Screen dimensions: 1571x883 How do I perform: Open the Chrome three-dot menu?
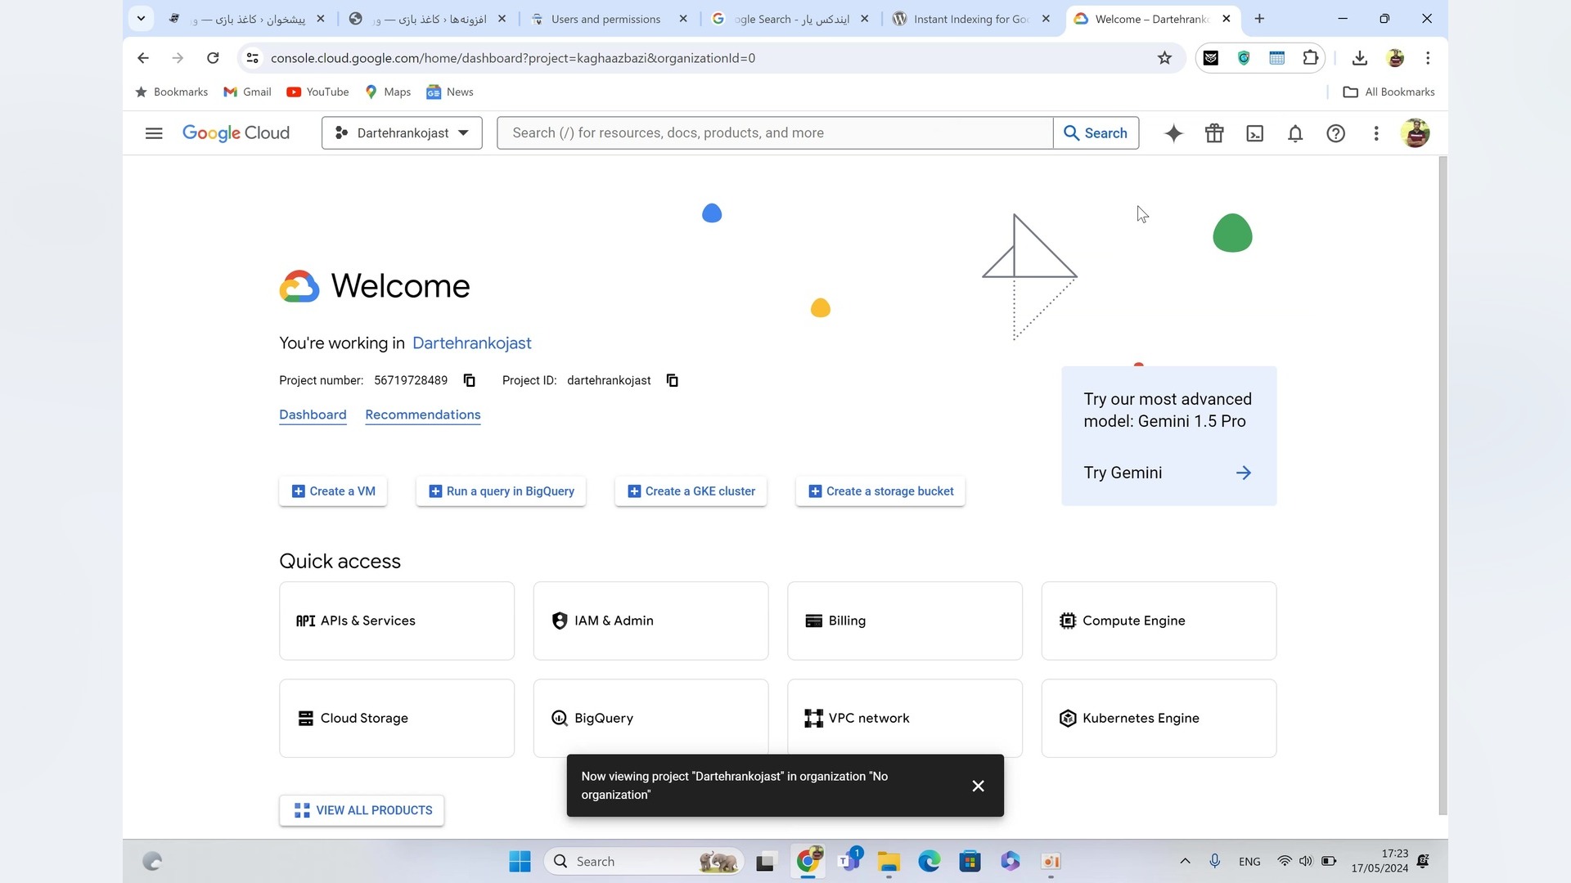1428,58
